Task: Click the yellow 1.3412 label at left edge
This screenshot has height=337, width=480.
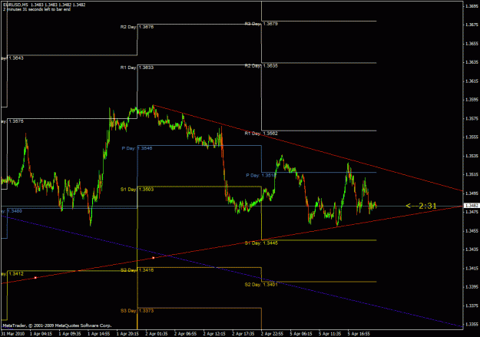Action: (12, 273)
